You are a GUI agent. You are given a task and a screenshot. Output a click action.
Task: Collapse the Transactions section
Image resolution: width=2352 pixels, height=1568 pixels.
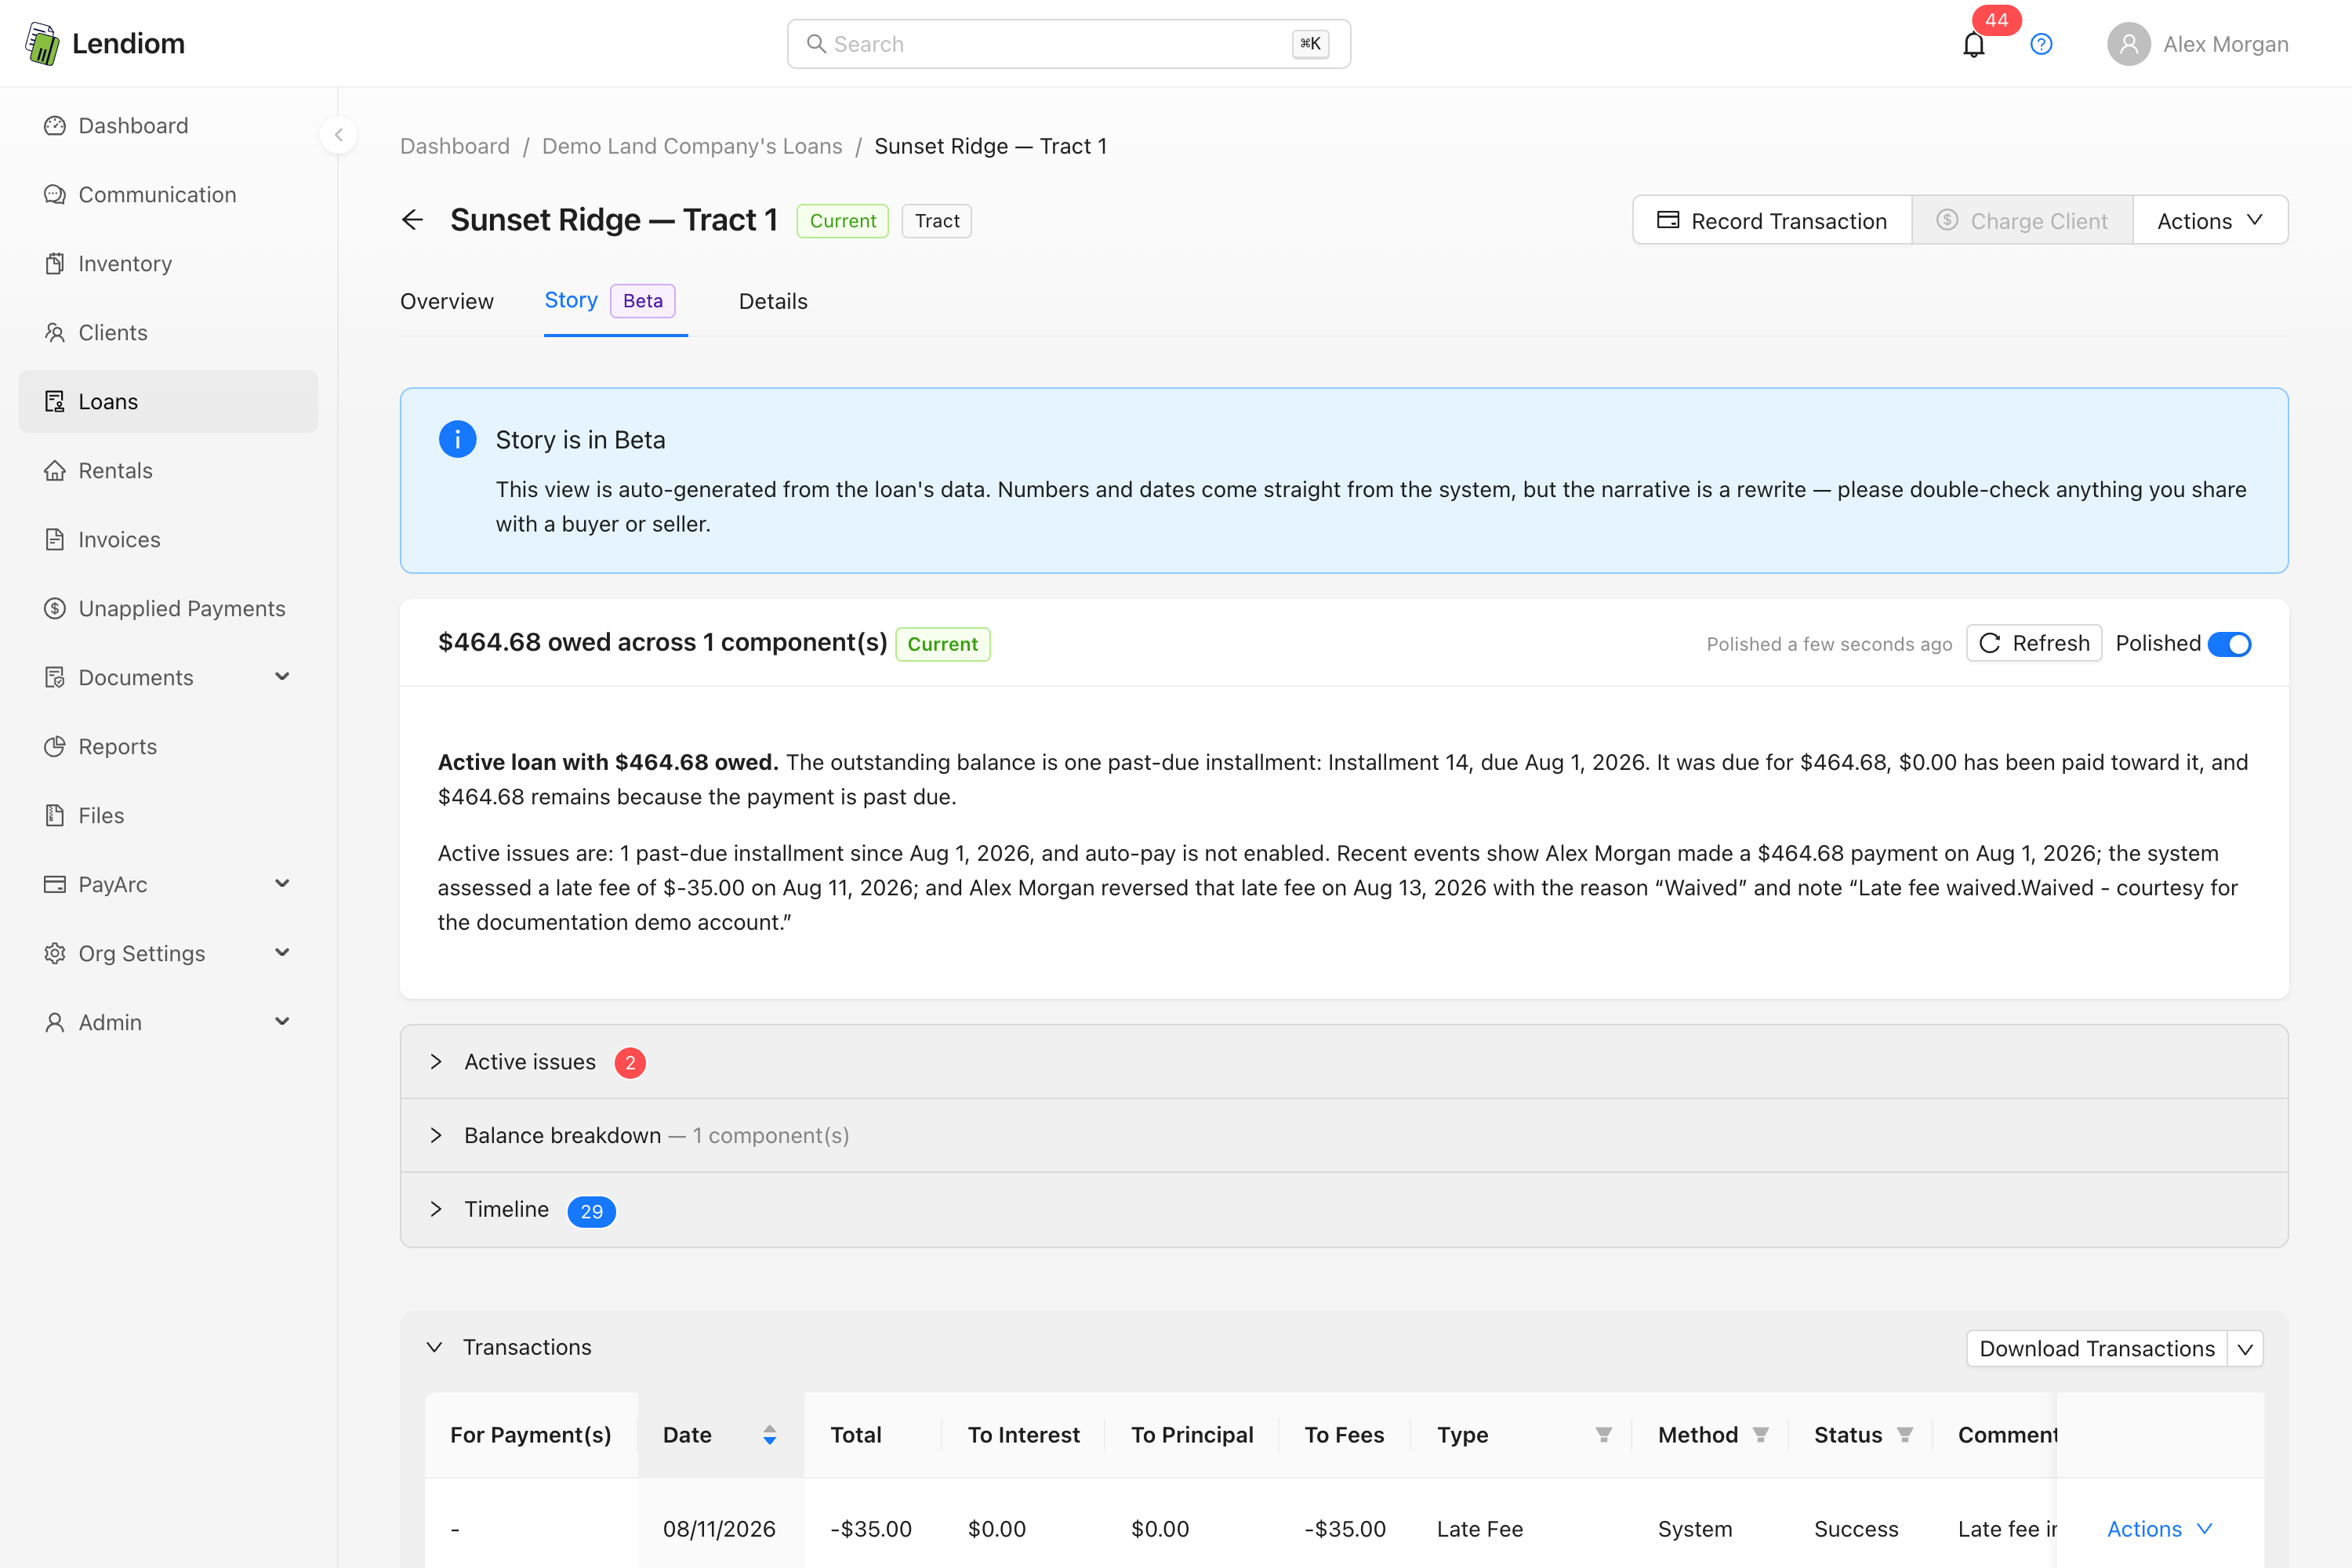point(435,1348)
